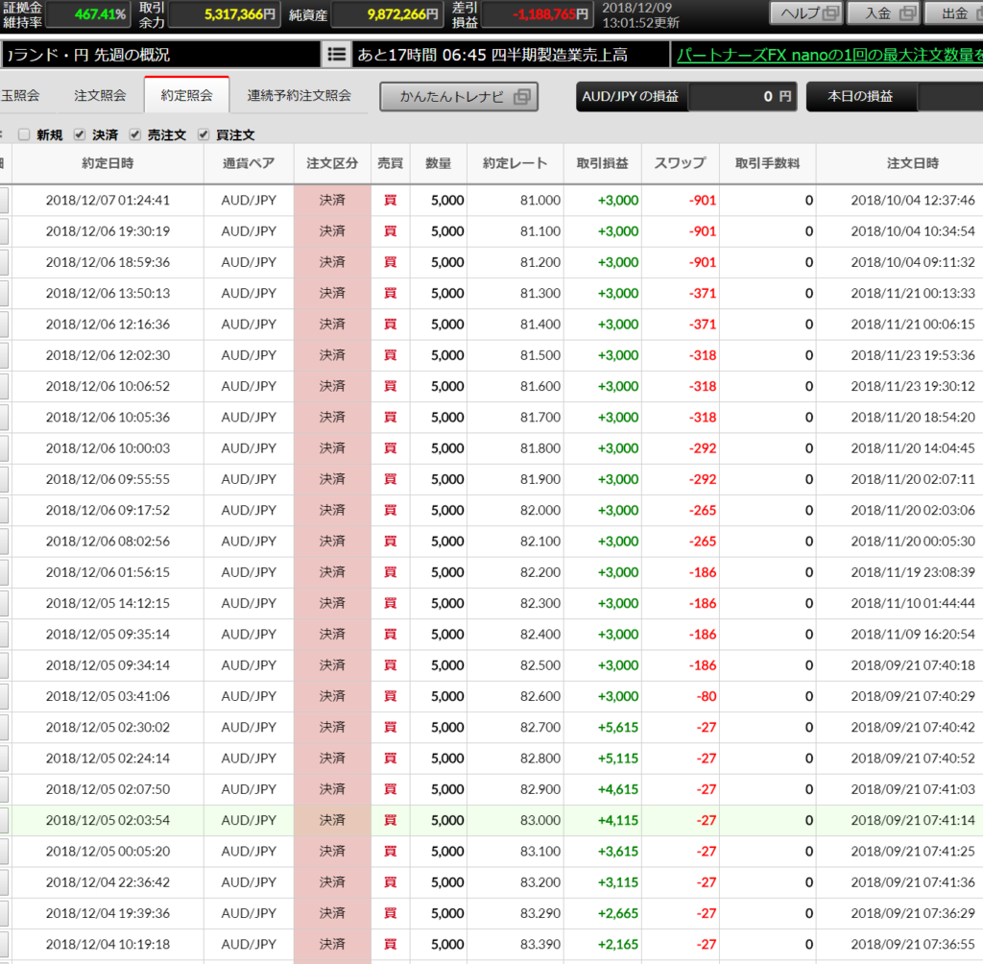Enable the 新規 checkbox filter
The image size is (983, 964).
(x=24, y=134)
